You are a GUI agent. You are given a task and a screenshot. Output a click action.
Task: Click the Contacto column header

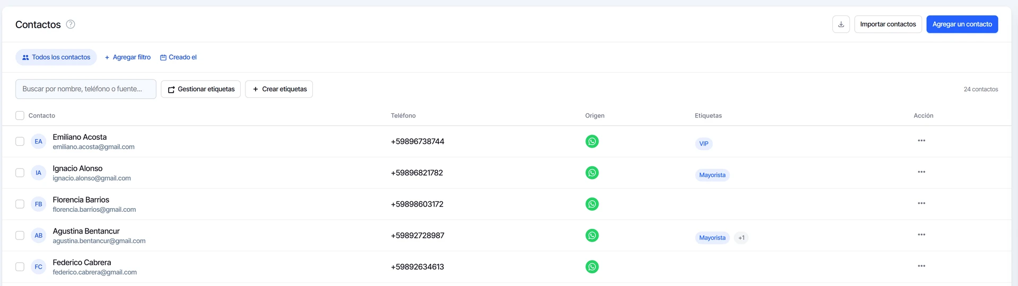tap(42, 115)
